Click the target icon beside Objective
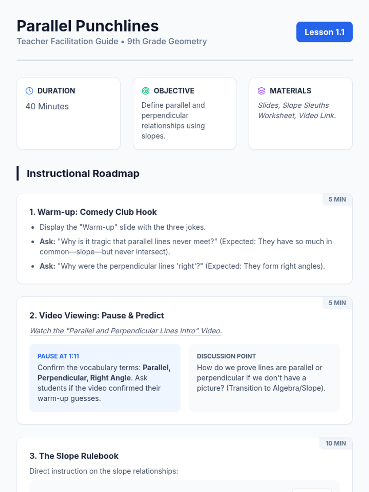This screenshot has height=492, width=369. tap(145, 91)
